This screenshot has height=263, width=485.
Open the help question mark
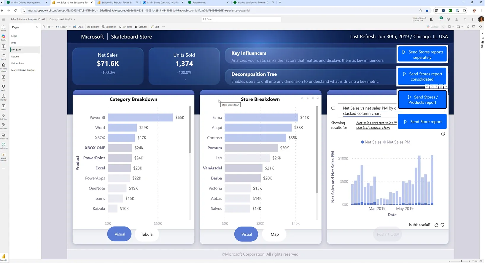click(x=465, y=19)
